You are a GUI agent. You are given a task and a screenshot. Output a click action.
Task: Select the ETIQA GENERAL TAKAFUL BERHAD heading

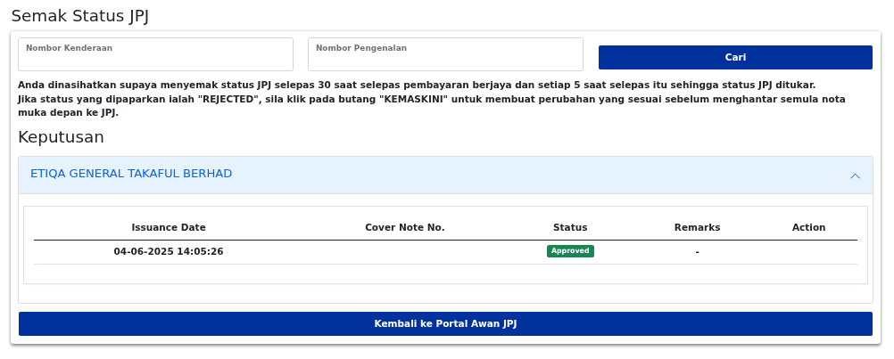[131, 174]
